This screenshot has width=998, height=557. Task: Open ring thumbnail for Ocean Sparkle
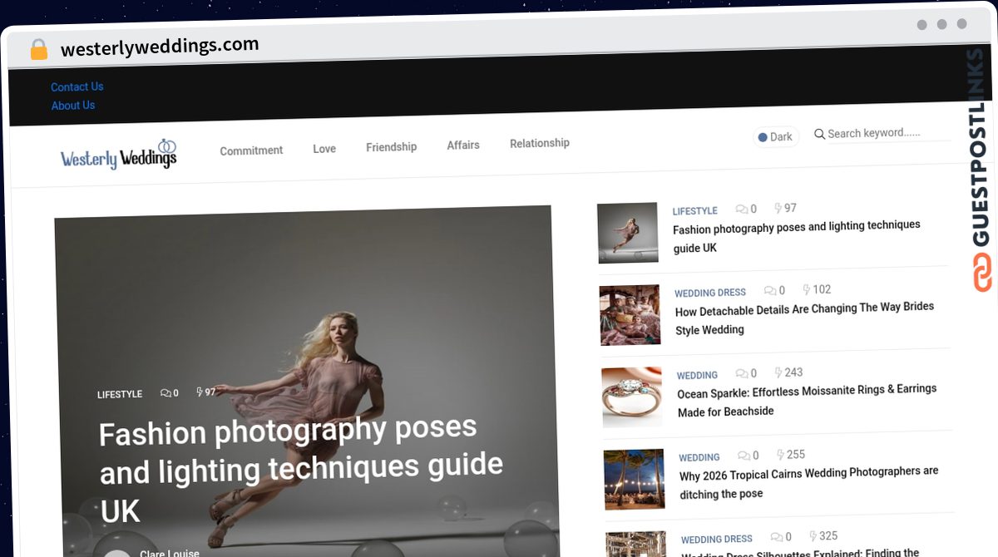point(632,397)
